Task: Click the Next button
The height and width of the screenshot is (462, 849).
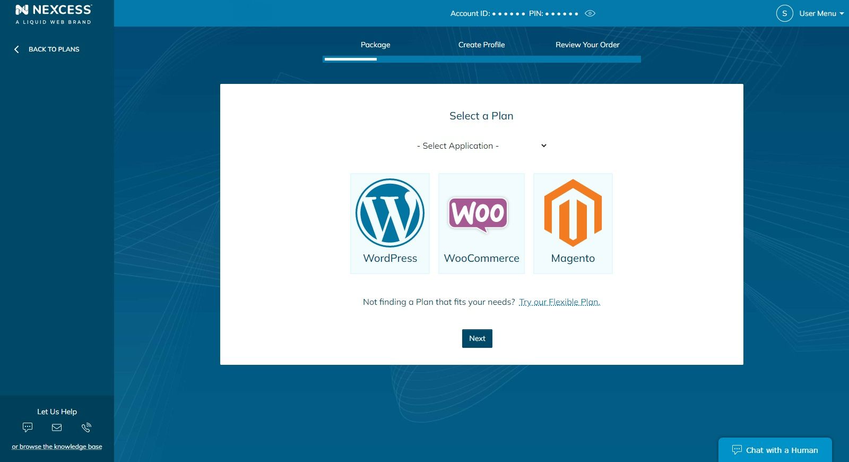Action: (x=477, y=339)
